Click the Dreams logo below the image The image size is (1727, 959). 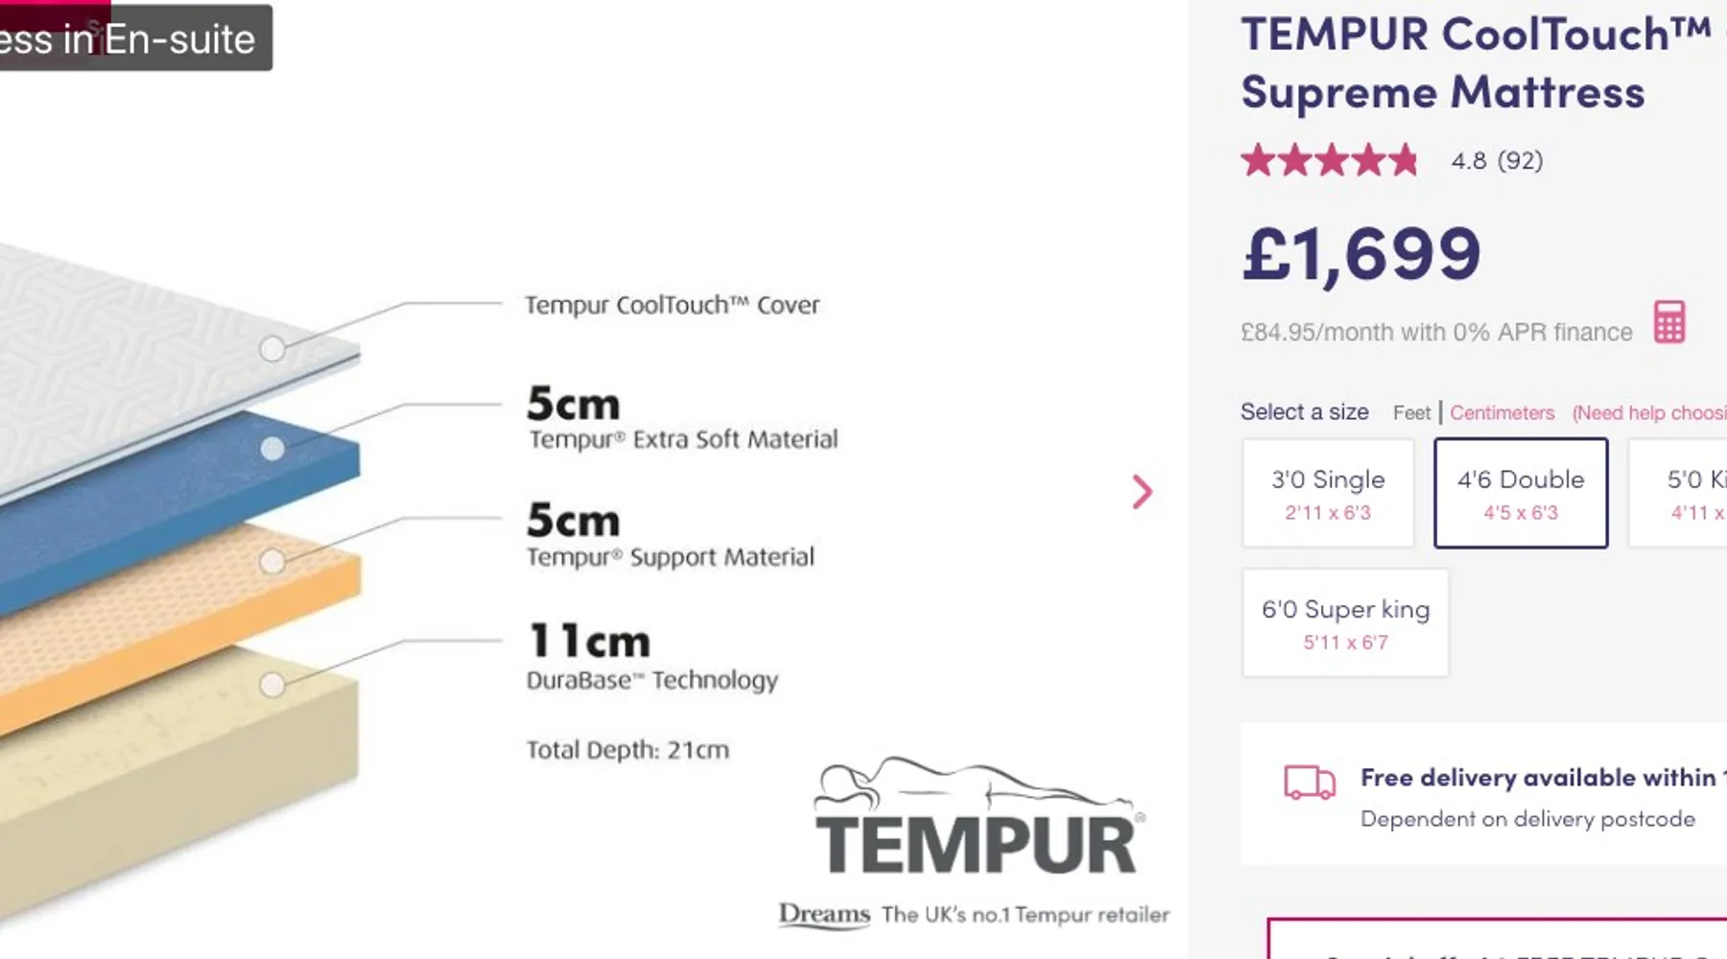coord(824,914)
